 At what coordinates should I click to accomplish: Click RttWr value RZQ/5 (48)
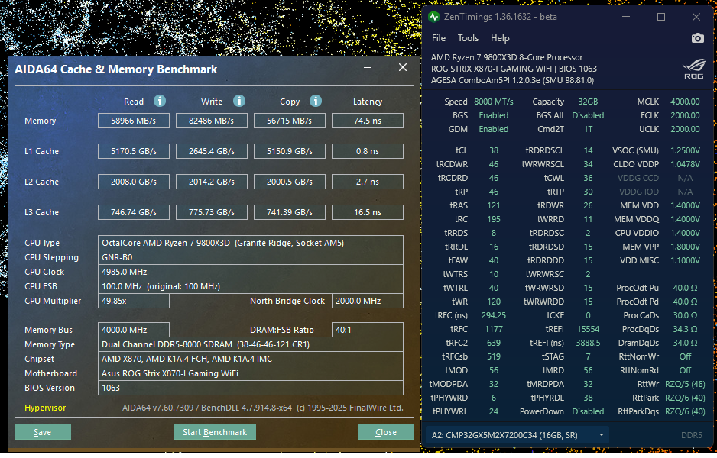(685, 384)
